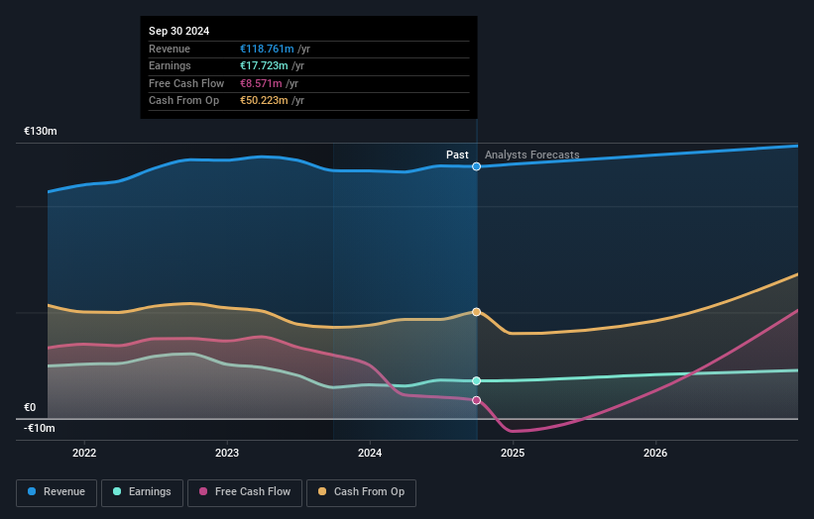Screen dimensions: 814x519
Task: Click the €0 y-axis label
Action: click(x=30, y=407)
